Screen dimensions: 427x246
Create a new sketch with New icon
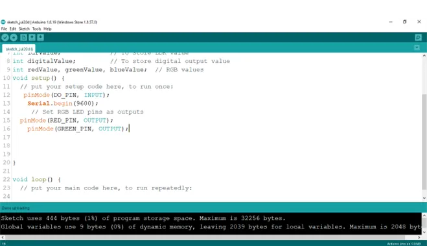pos(23,38)
